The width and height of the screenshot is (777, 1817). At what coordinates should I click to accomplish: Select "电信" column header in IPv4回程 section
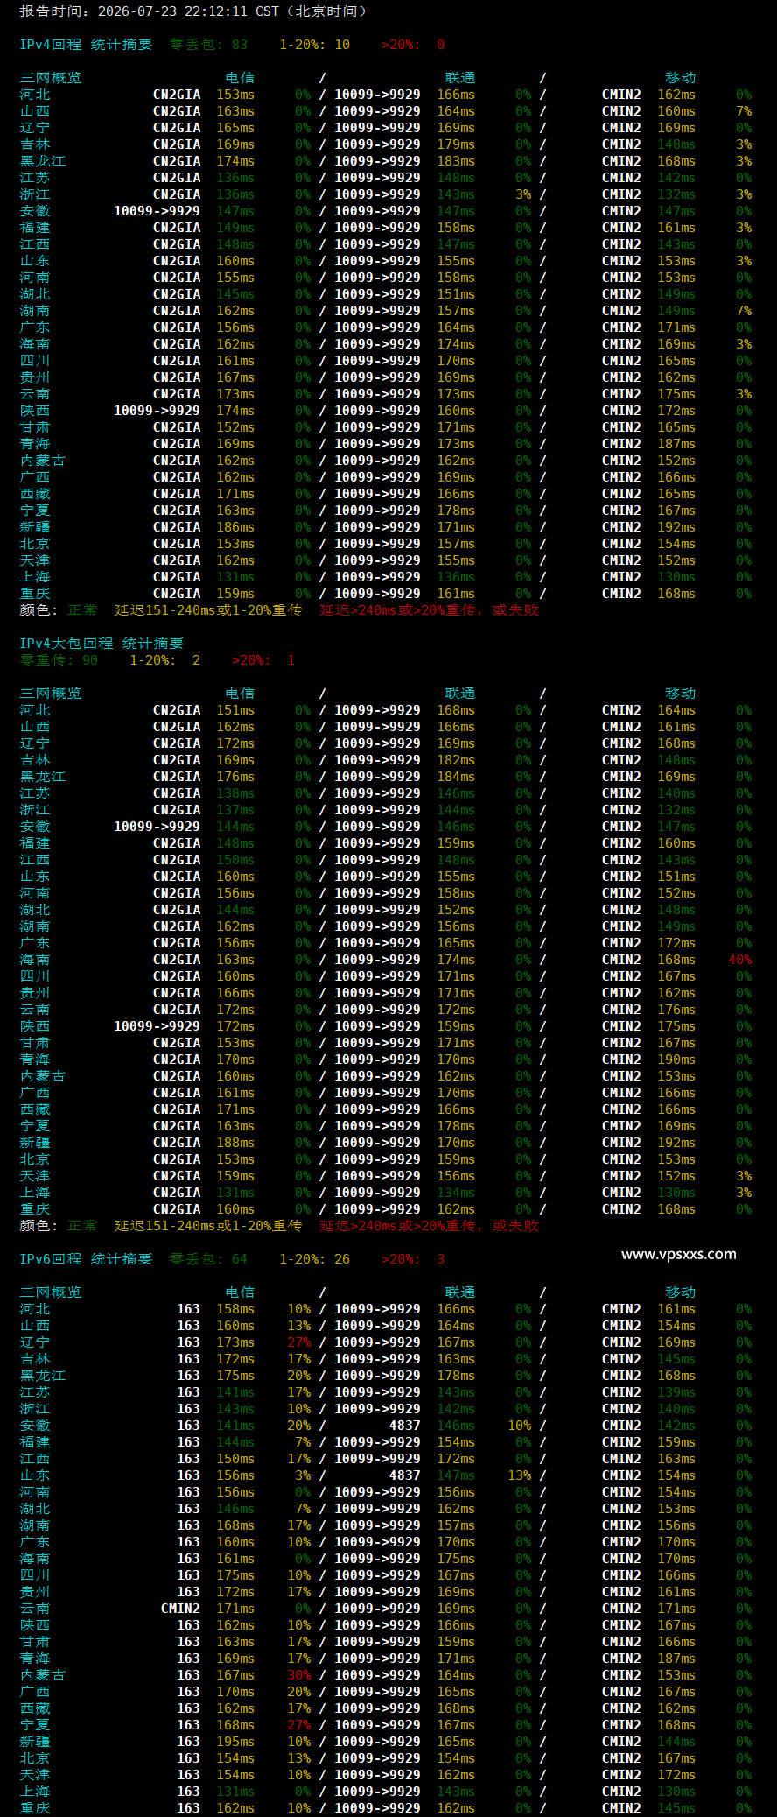click(x=240, y=78)
